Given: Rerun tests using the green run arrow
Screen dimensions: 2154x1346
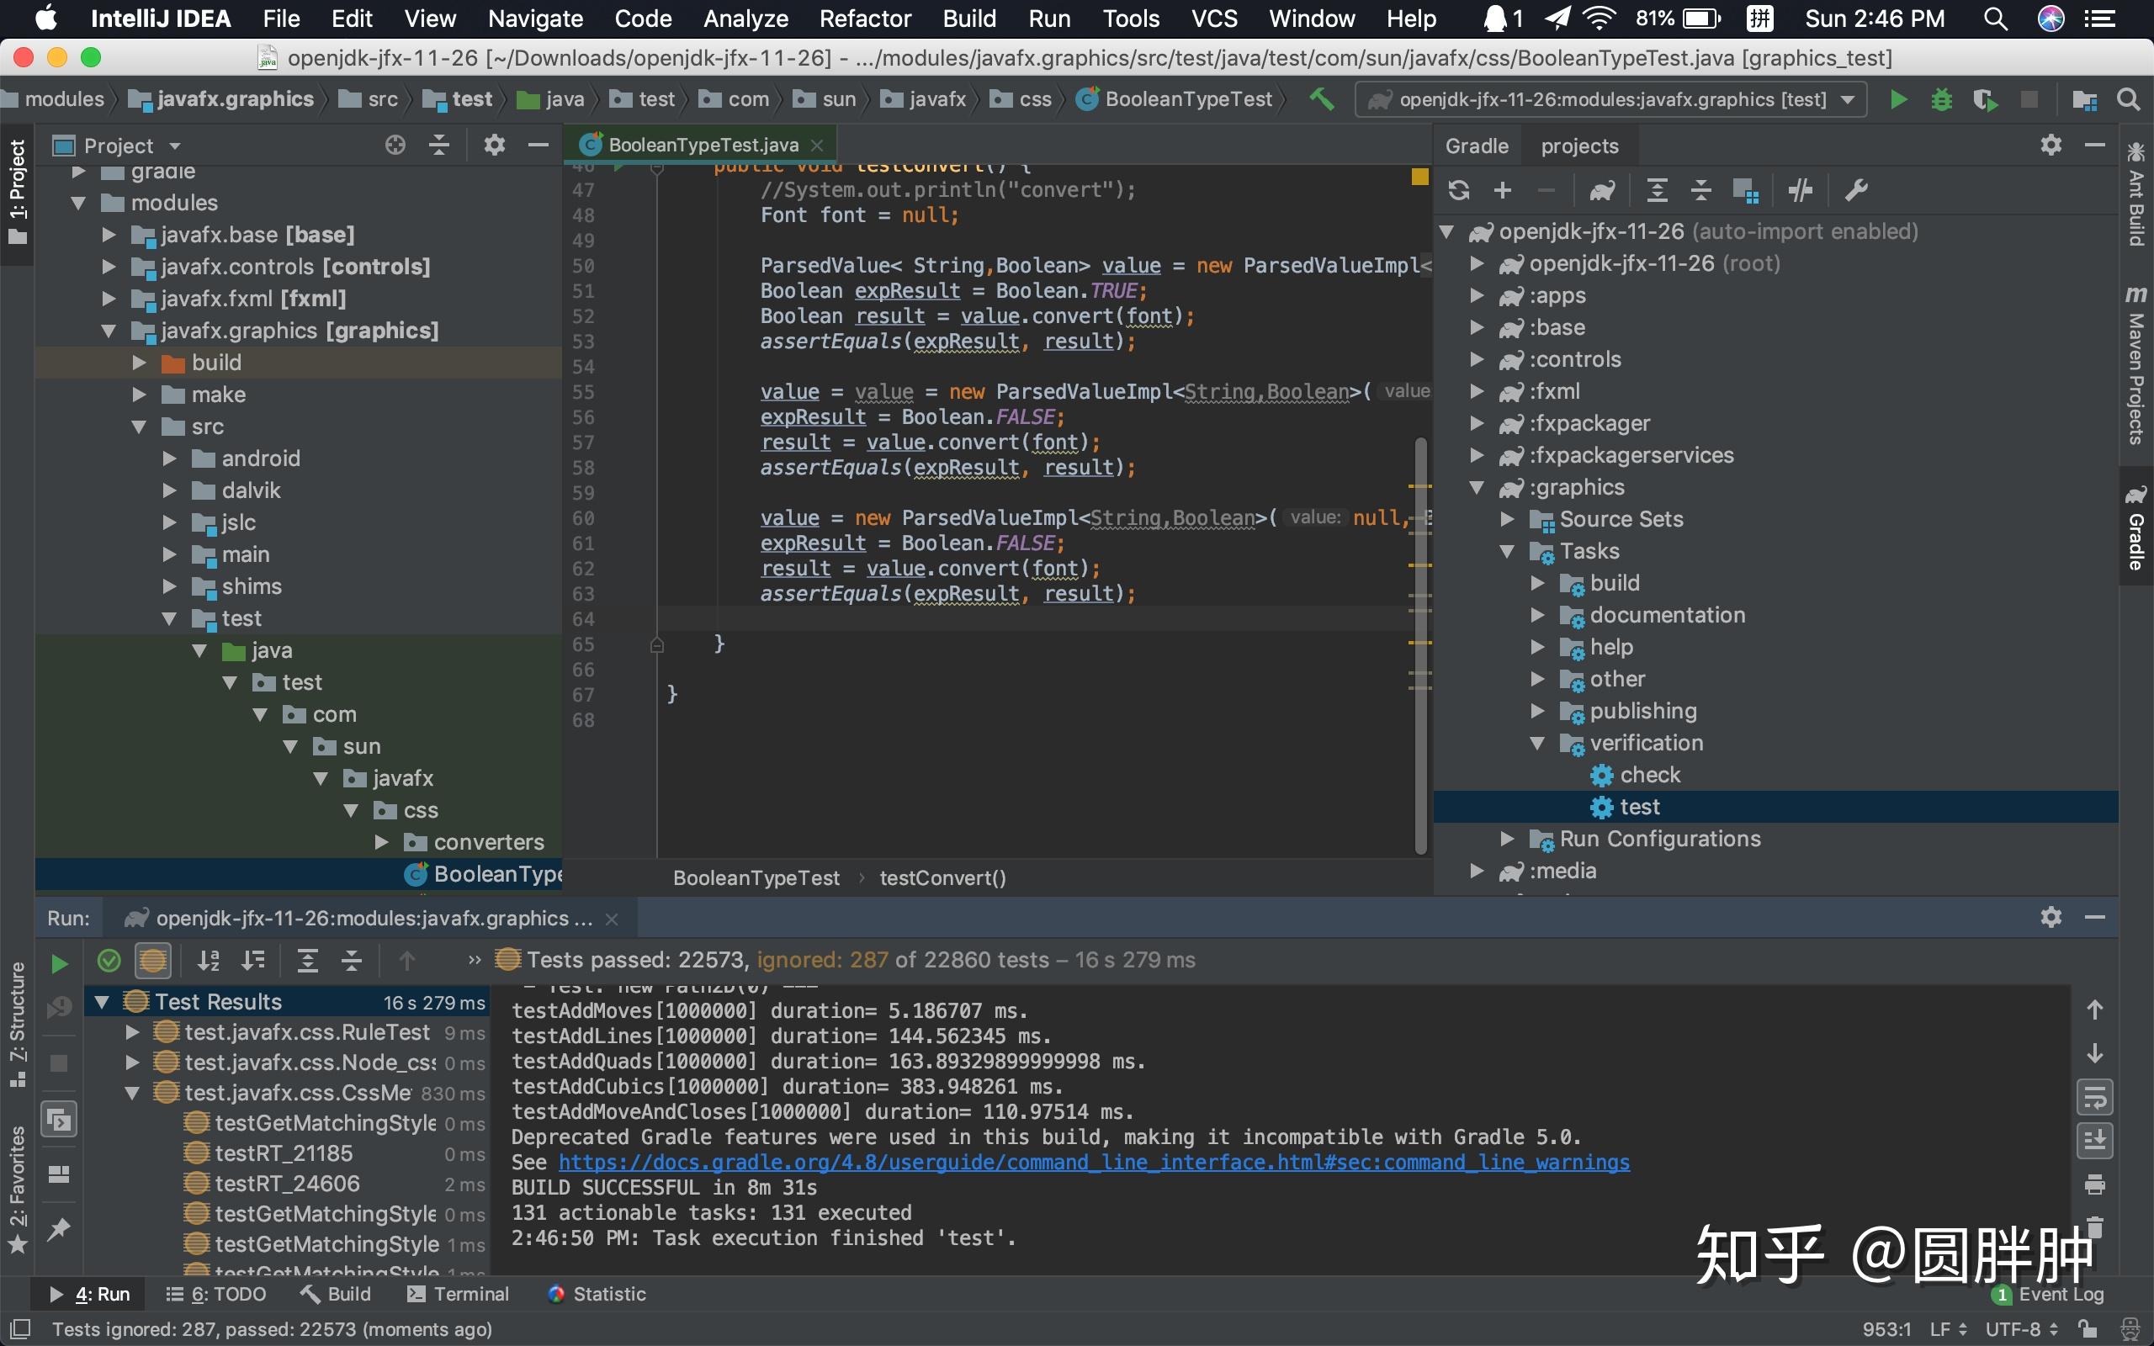Looking at the screenshot, I should click(x=59, y=963).
